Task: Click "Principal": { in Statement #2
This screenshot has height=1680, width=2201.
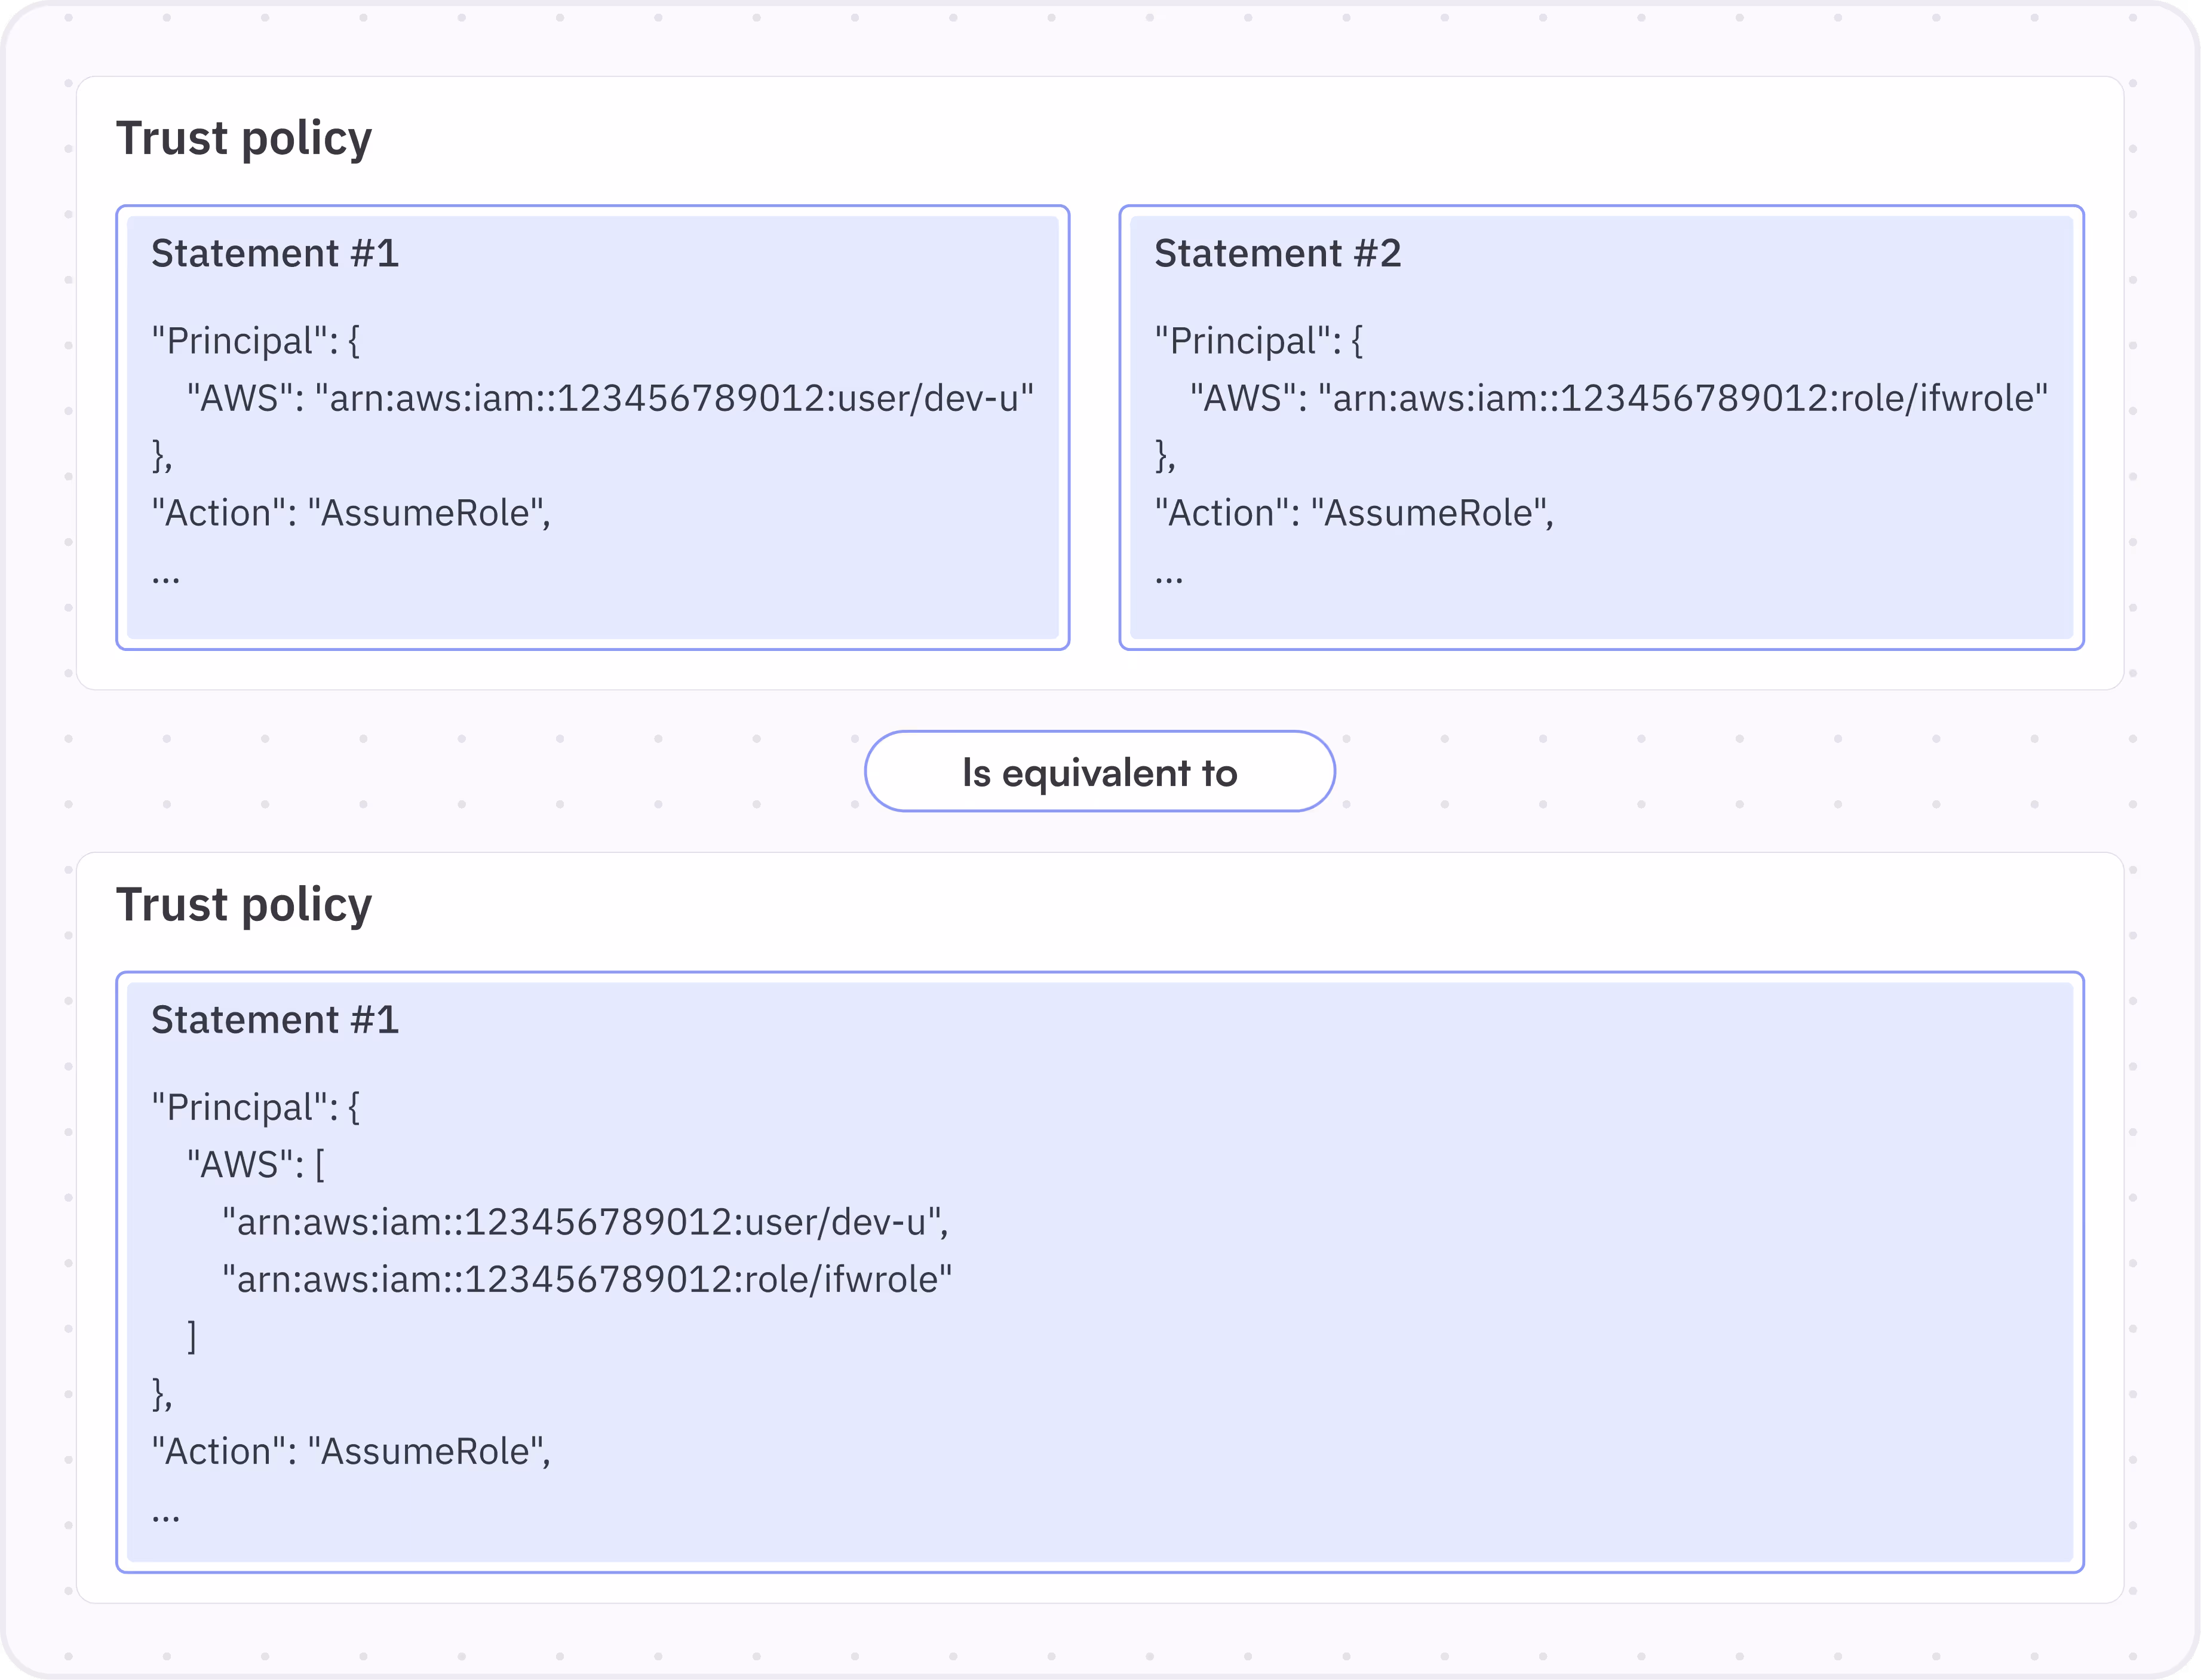Action: (1258, 341)
